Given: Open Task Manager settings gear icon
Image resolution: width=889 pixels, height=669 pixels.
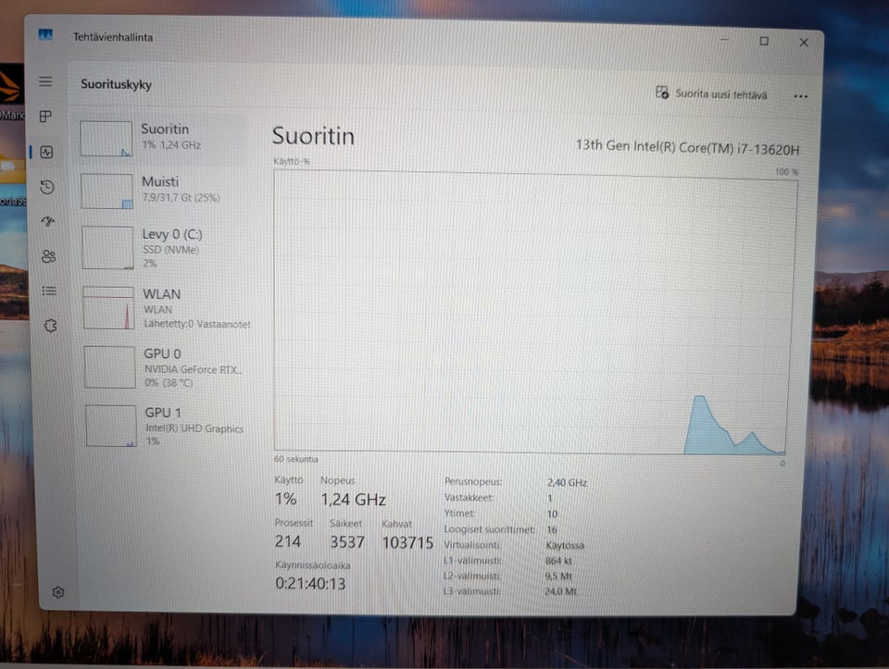Looking at the screenshot, I should [x=57, y=592].
